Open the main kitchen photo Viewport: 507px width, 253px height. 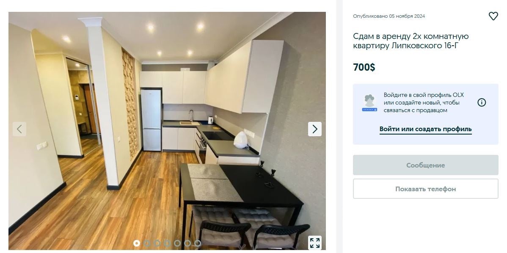167,131
